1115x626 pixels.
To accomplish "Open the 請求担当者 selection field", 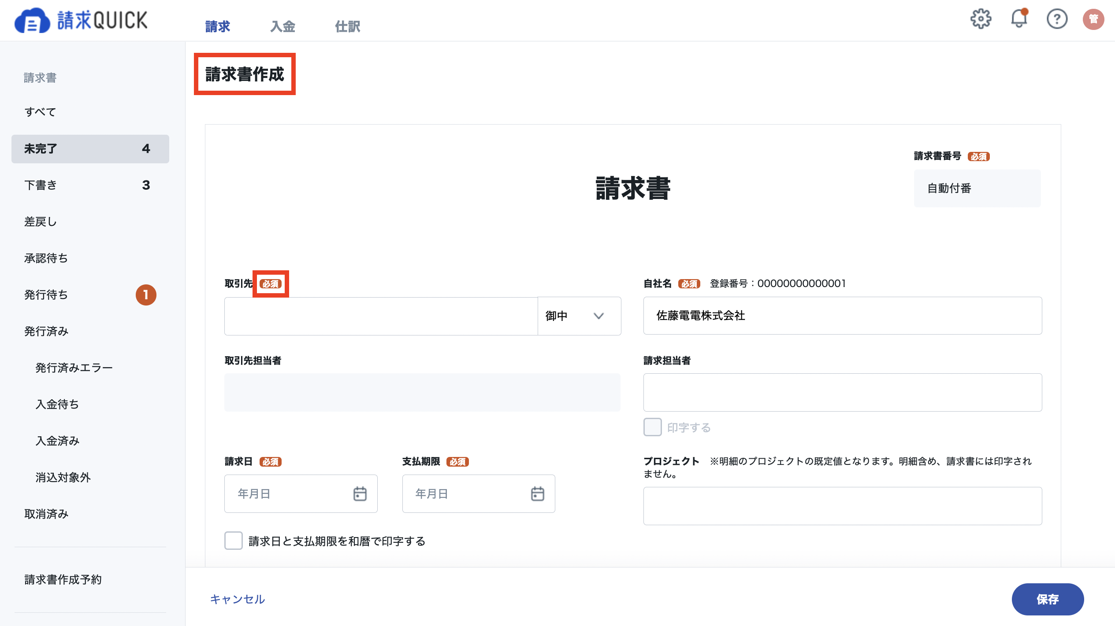I will click(x=842, y=392).
